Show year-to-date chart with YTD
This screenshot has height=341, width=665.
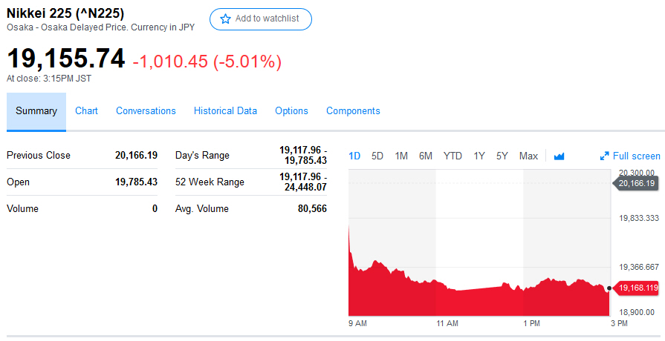[452, 156]
